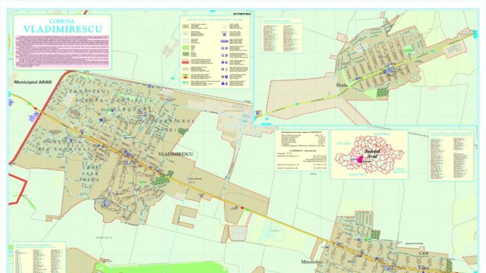Select the red boundary swatch in the legend
486x273 pixels.
pyautogui.click(x=185, y=62)
